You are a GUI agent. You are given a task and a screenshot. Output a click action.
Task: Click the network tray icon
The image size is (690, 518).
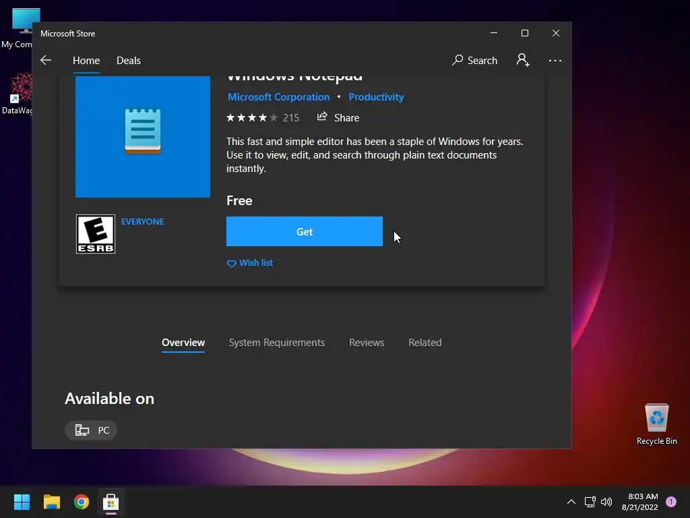[590, 502]
